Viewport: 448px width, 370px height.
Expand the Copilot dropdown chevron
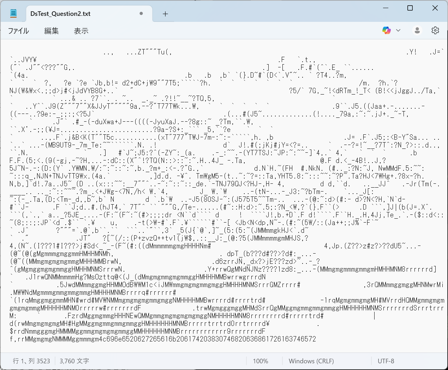(398, 30)
